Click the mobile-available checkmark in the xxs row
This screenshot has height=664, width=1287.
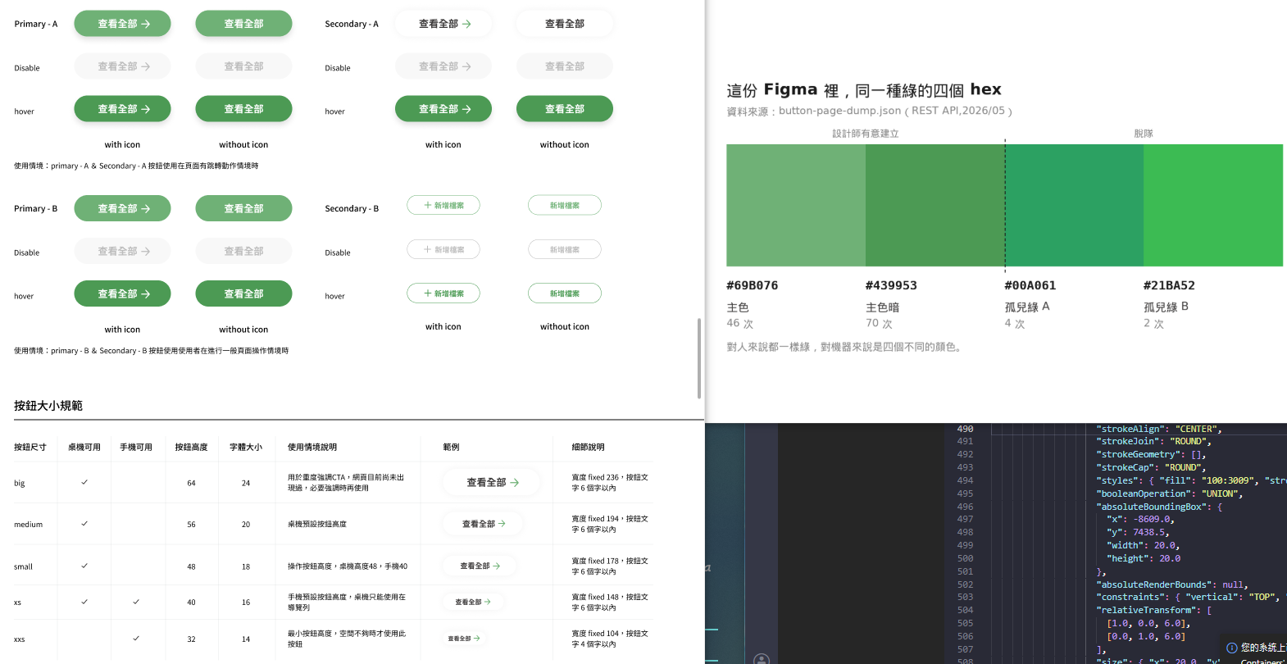(x=136, y=638)
